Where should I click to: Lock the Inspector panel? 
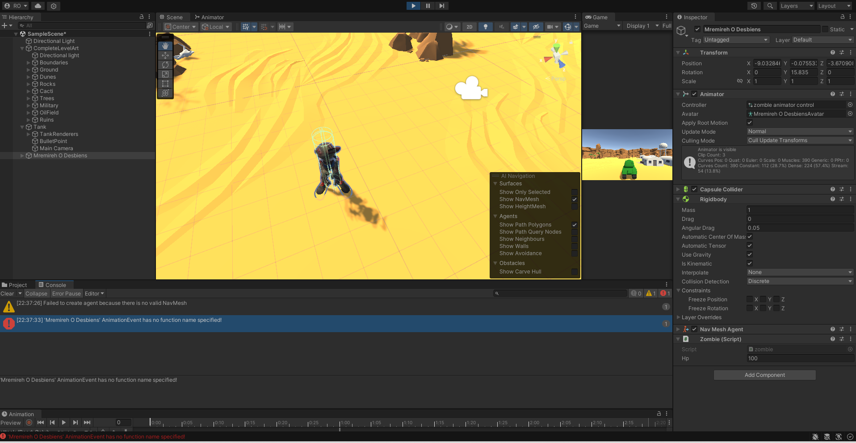[843, 17]
